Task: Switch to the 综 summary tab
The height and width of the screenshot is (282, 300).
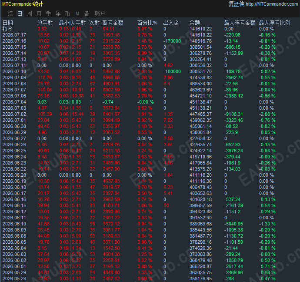Action: pos(10,13)
